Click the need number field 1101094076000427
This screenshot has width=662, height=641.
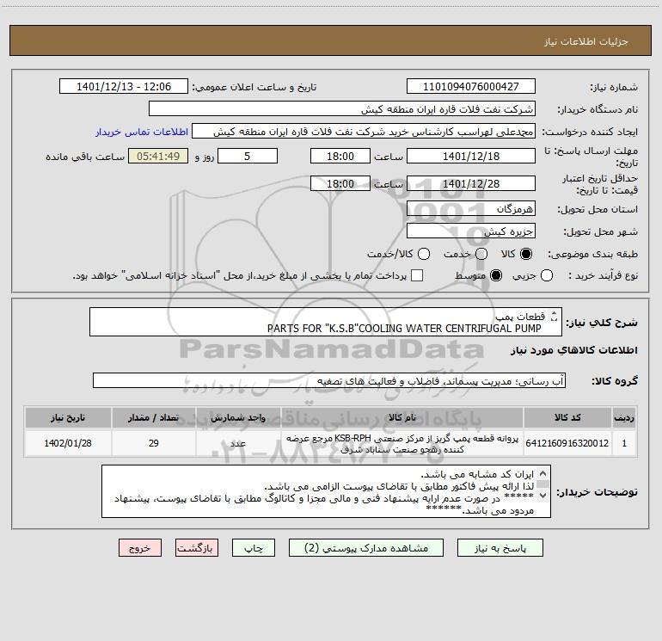click(471, 87)
